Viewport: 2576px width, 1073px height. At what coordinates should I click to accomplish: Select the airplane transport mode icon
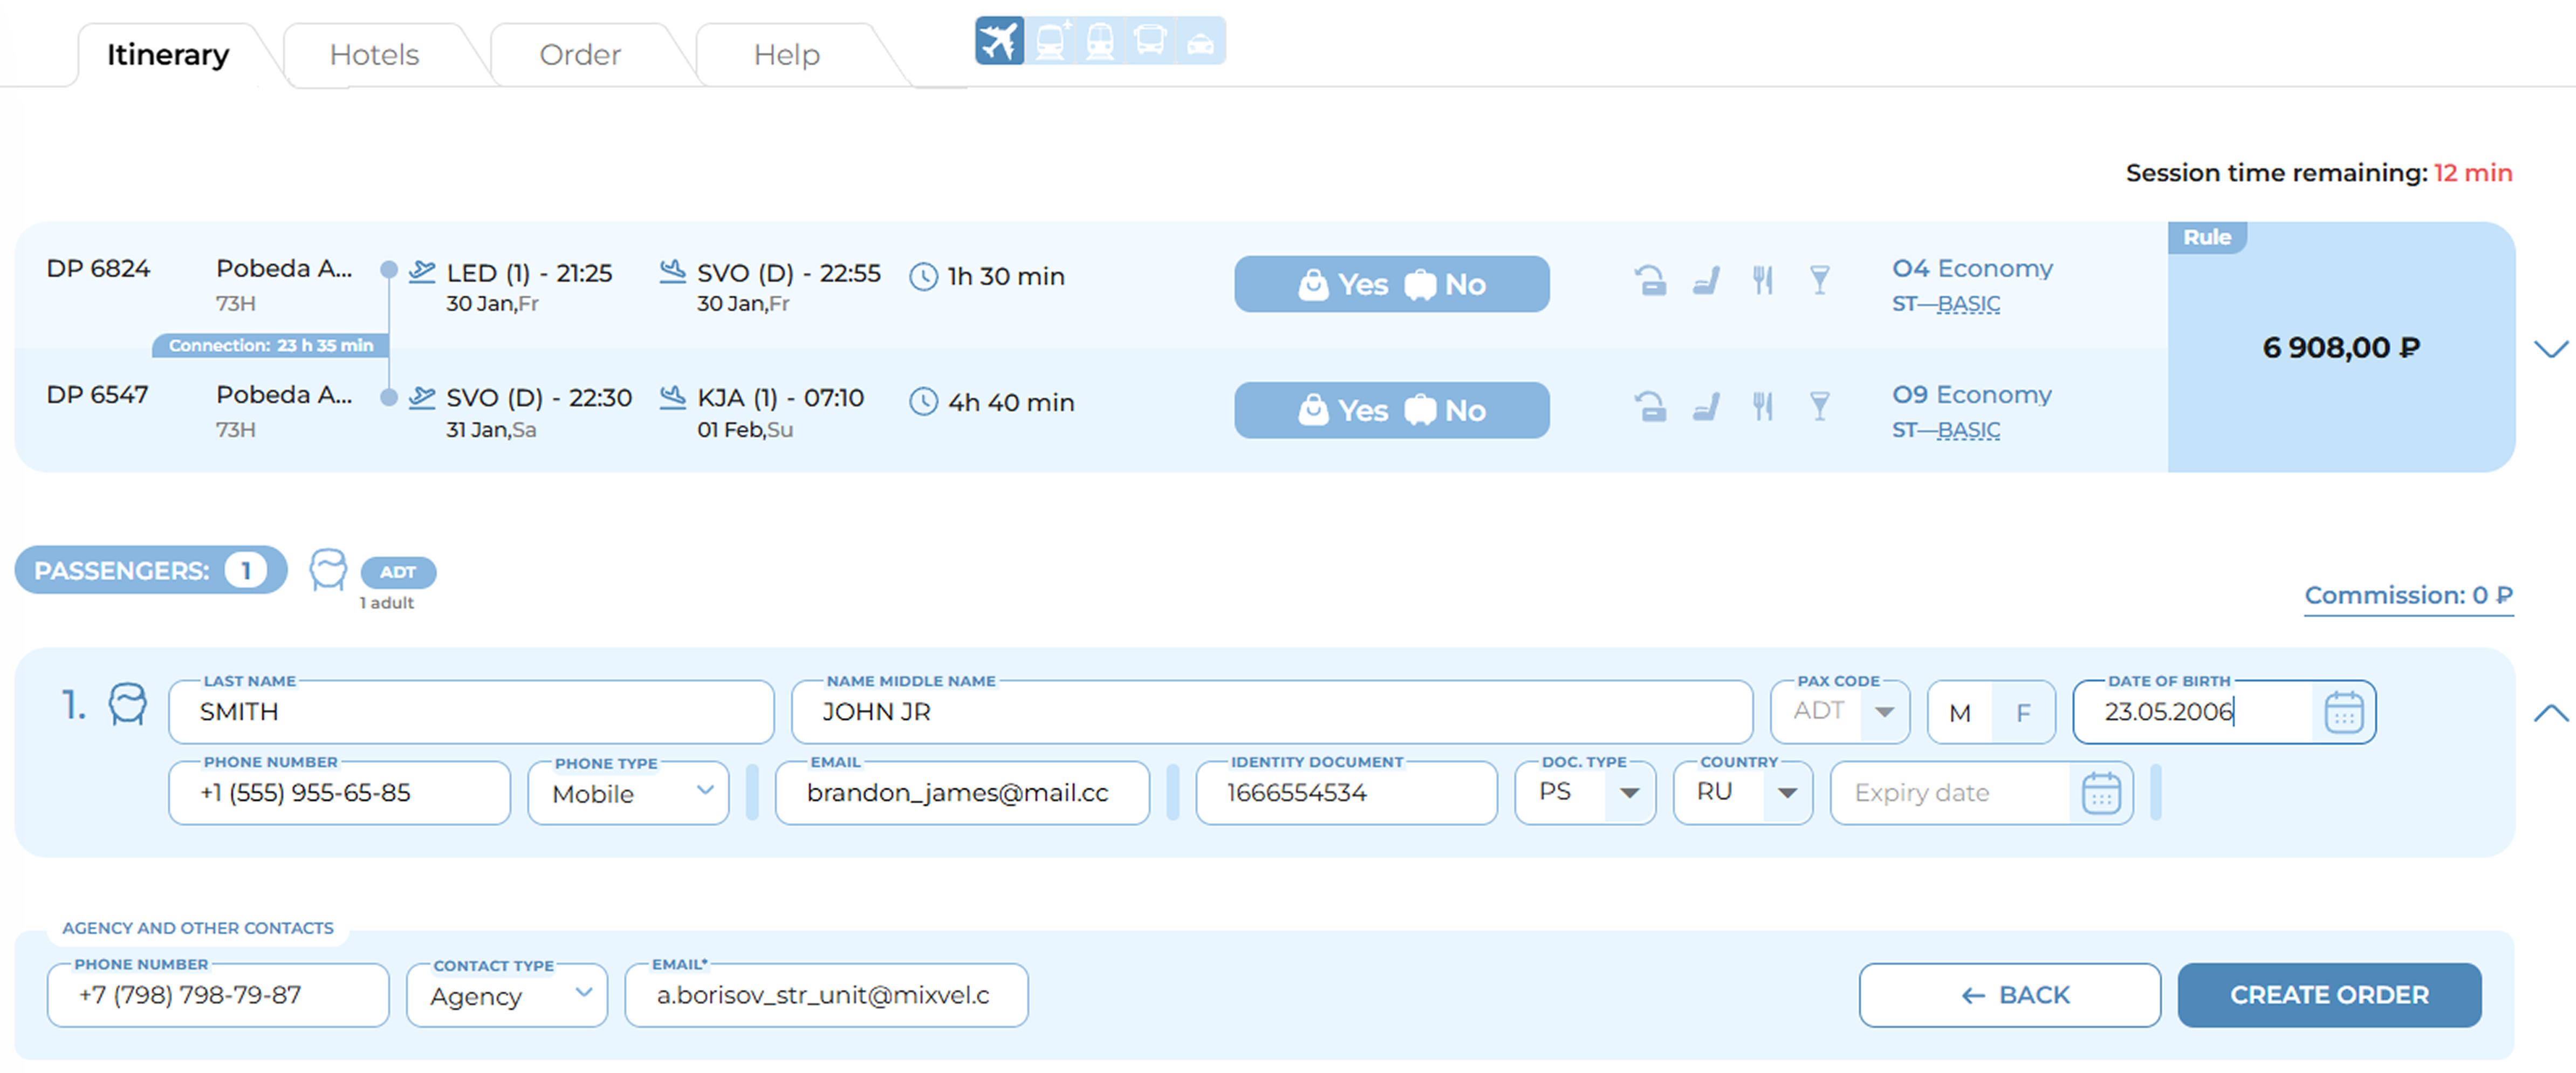tap(998, 41)
